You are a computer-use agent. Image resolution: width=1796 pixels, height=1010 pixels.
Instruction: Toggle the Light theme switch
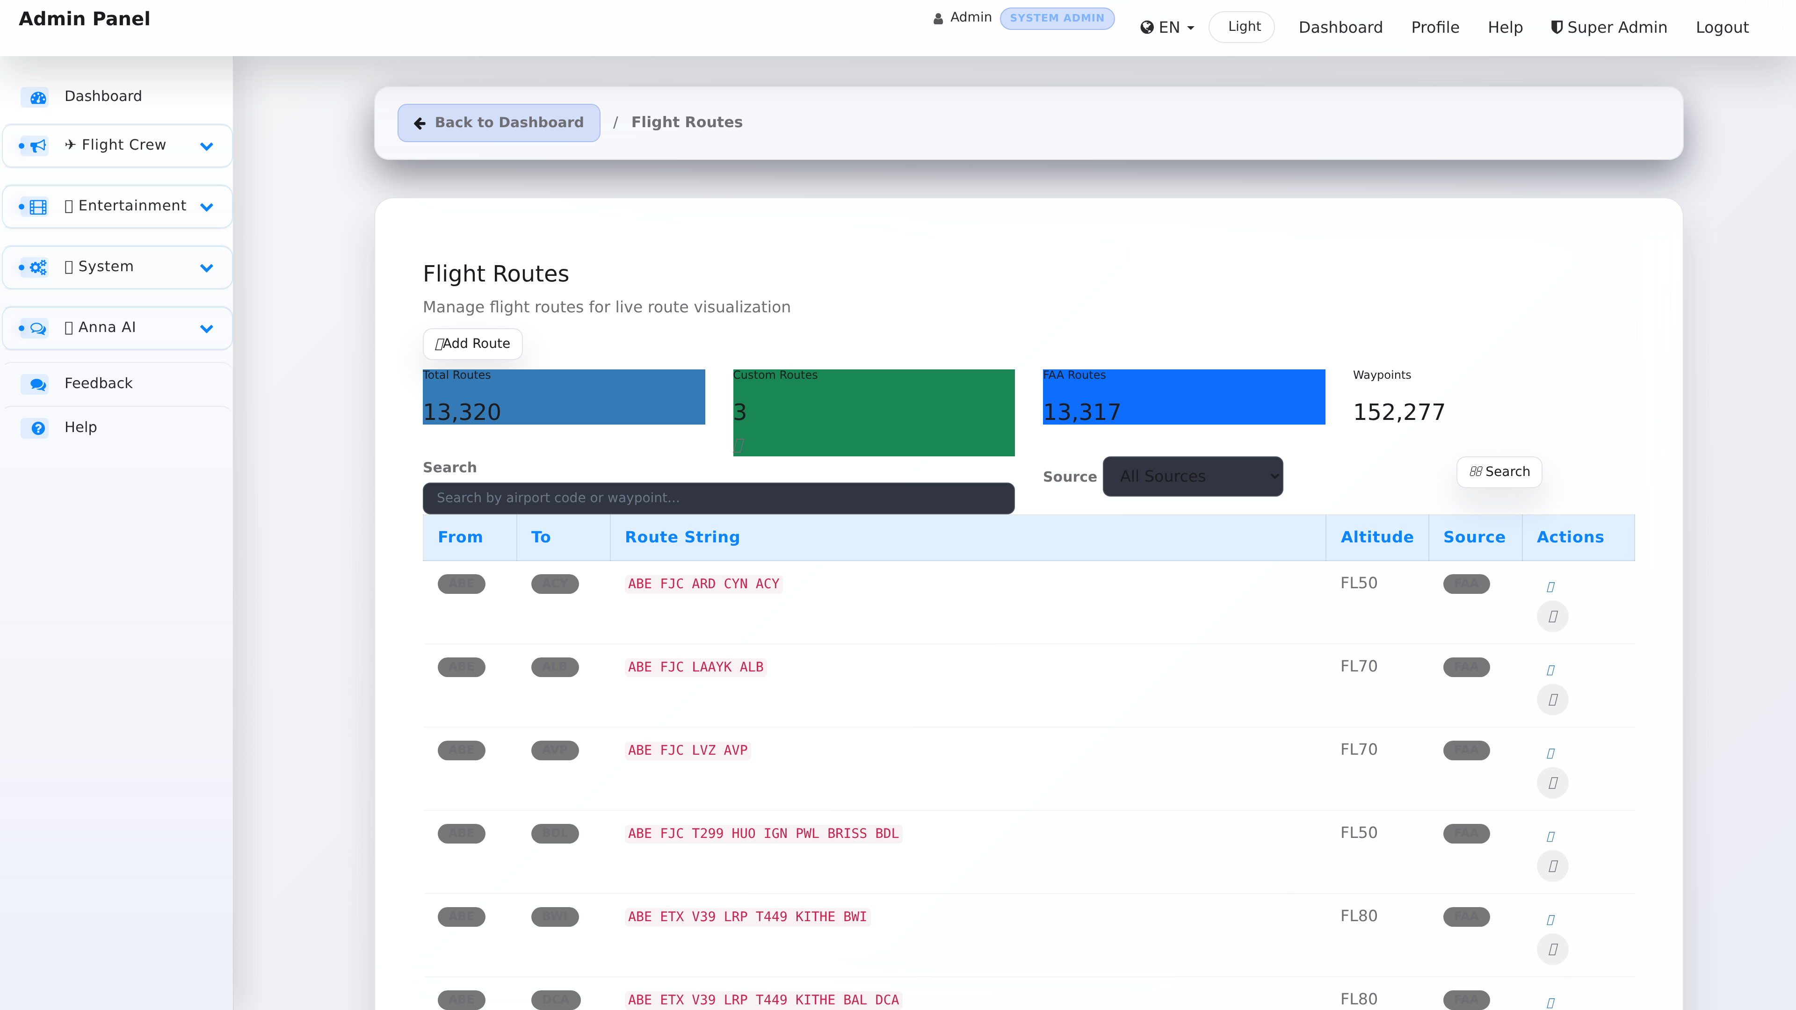point(1242,27)
